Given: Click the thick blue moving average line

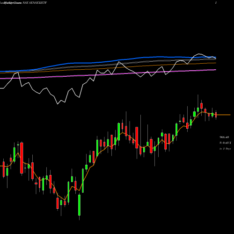Looking at the screenshot, I should coord(108,61).
